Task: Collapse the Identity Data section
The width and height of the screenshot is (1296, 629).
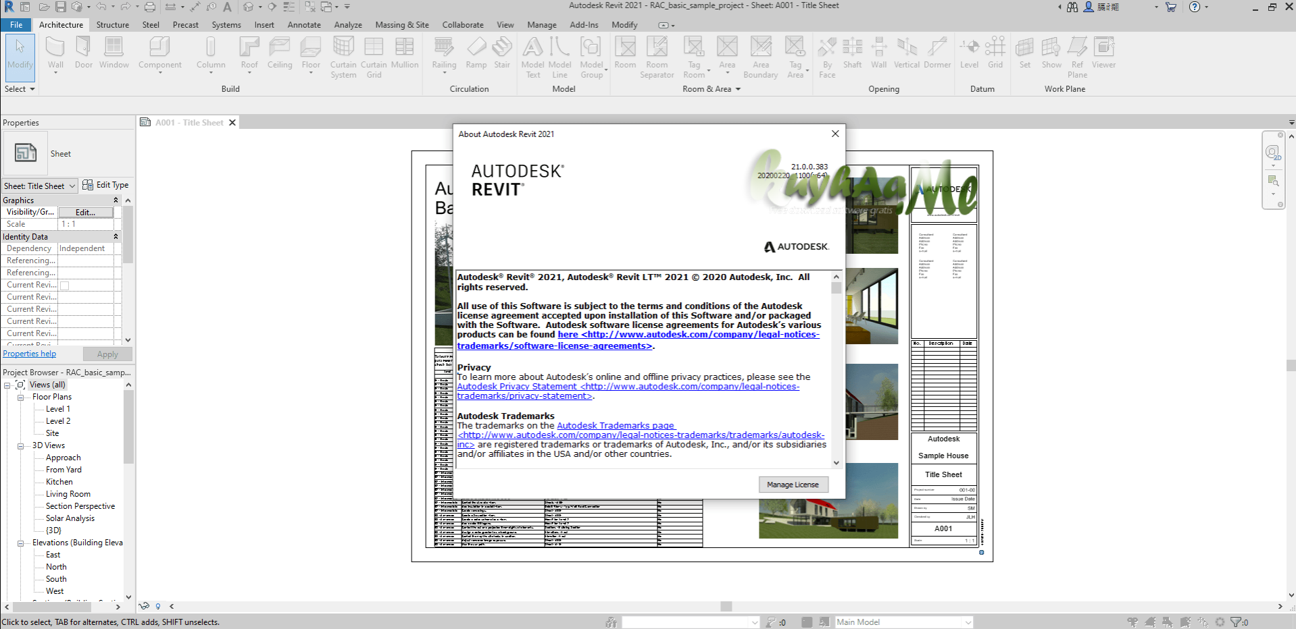Action: 116,237
